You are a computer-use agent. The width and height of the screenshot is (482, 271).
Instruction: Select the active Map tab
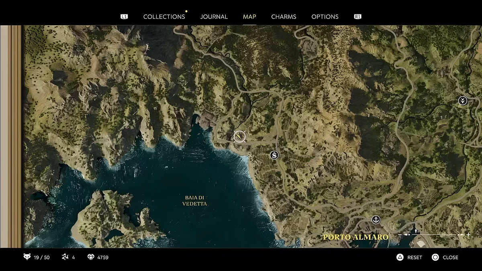pyautogui.click(x=249, y=17)
